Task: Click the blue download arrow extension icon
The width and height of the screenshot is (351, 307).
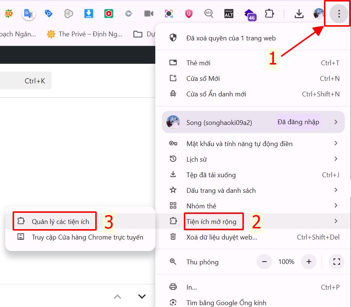Action: [x=89, y=14]
